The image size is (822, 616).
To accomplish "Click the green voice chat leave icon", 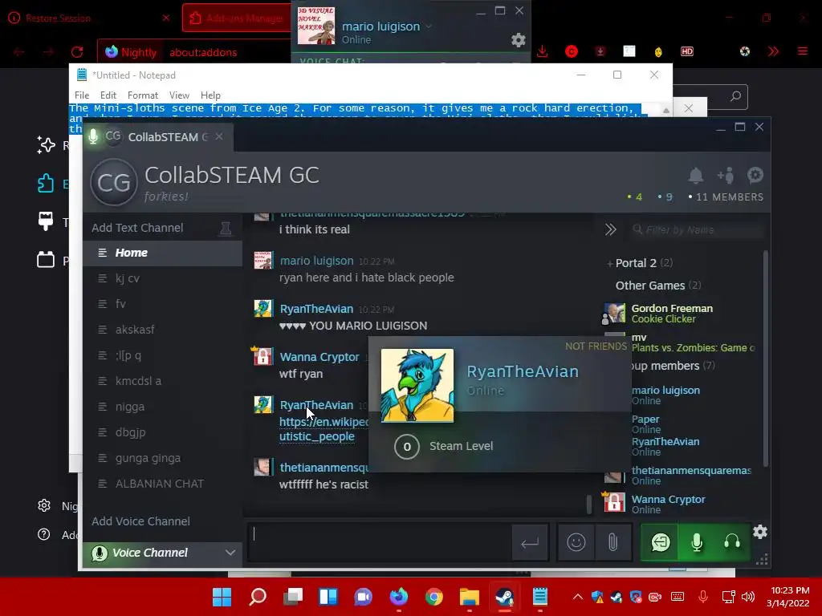I will 661,542.
